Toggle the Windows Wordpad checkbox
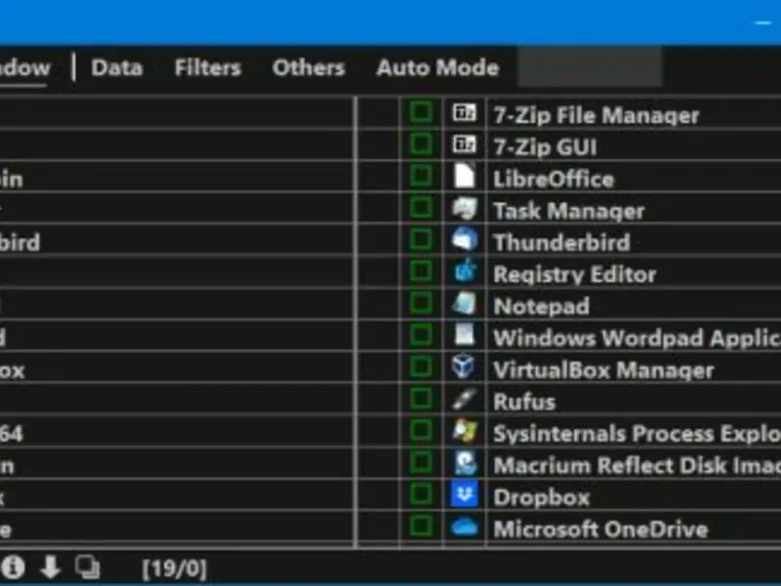This screenshot has width=781, height=586. [421, 335]
